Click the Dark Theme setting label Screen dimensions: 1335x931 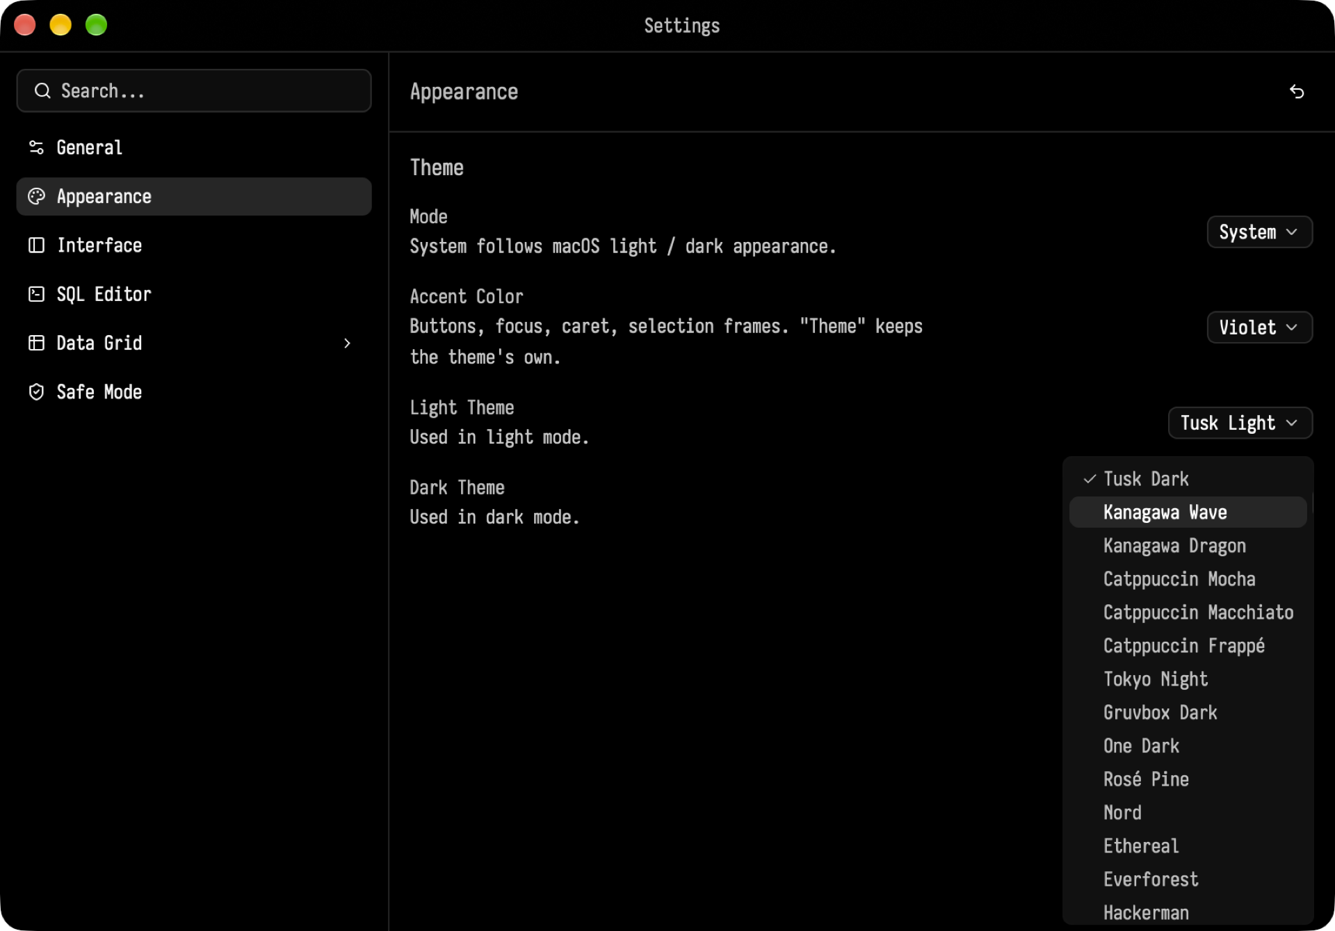coord(457,487)
